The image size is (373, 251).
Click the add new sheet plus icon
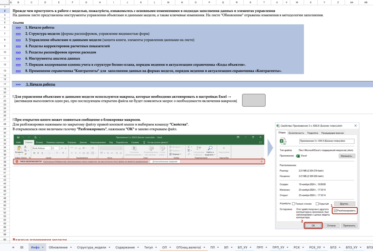13,247
